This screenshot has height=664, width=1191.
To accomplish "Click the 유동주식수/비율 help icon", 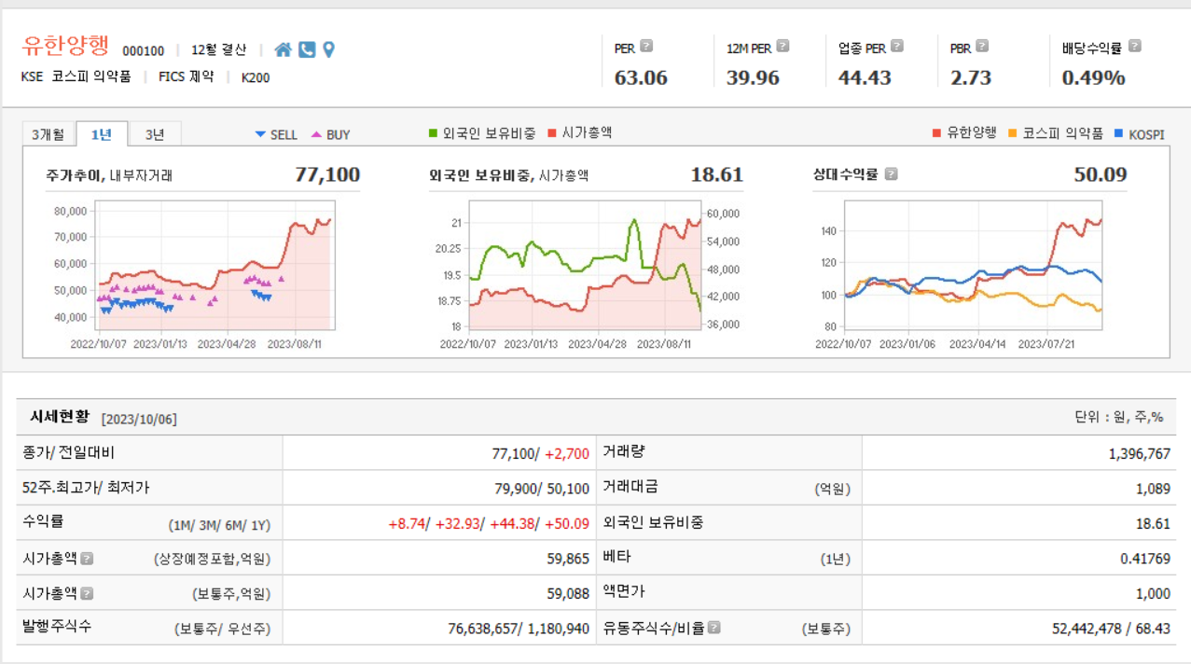I will (714, 627).
